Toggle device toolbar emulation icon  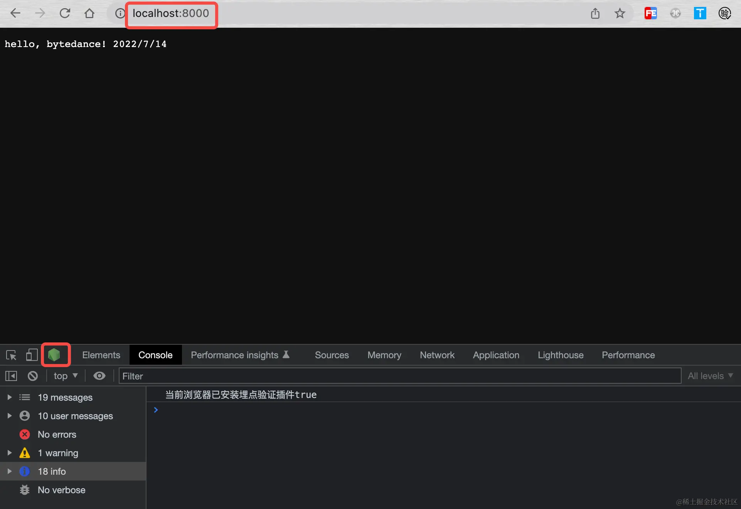tap(31, 355)
